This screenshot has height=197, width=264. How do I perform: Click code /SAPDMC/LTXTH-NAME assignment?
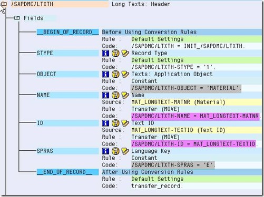pos(195,116)
